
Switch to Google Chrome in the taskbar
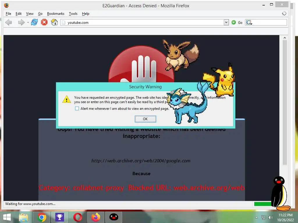41,217
